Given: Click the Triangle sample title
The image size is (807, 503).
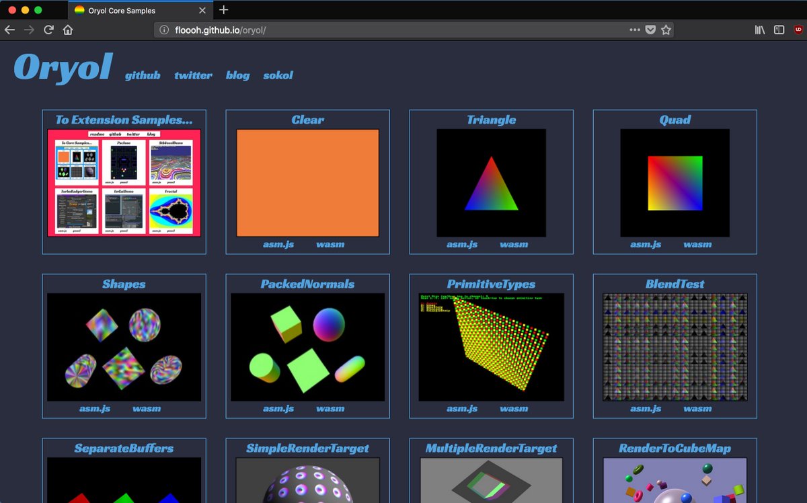Looking at the screenshot, I should point(492,120).
